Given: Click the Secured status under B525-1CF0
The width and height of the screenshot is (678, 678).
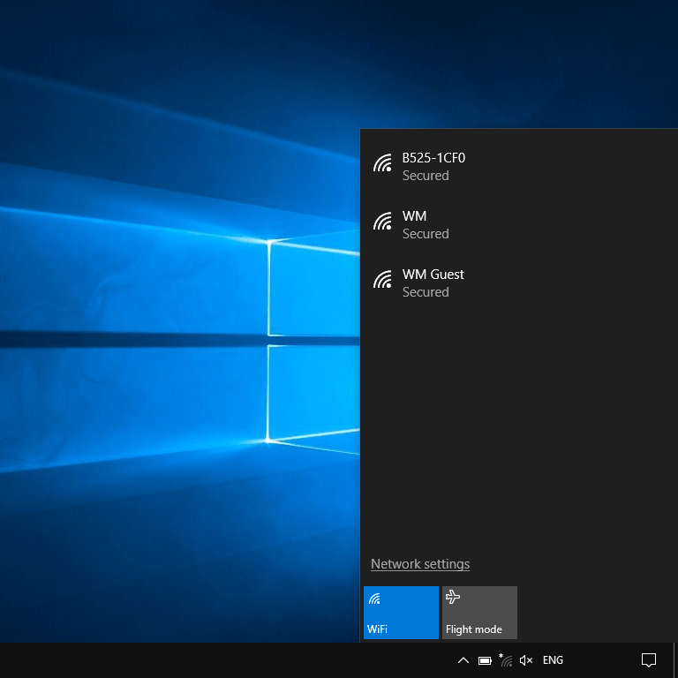Looking at the screenshot, I should click(426, 176).
